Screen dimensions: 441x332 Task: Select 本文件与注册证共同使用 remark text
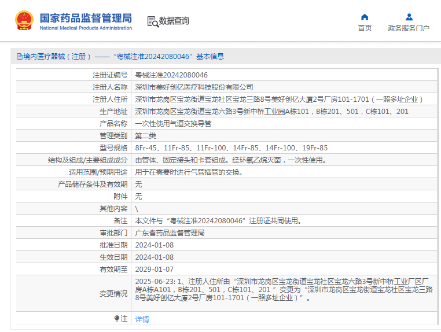click(x=218, y=221)
